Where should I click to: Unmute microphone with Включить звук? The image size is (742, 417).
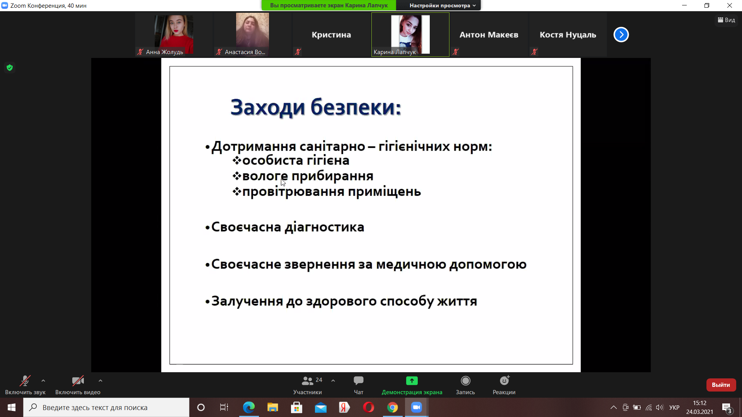tap(25, 381)
